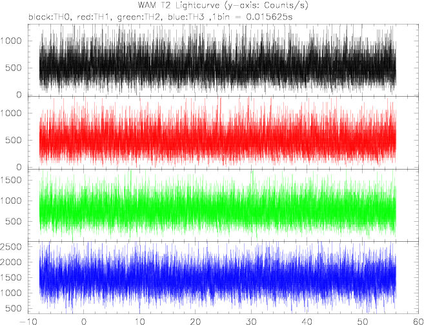Click the "500" y-axis label of red TH1 panel

14,140
